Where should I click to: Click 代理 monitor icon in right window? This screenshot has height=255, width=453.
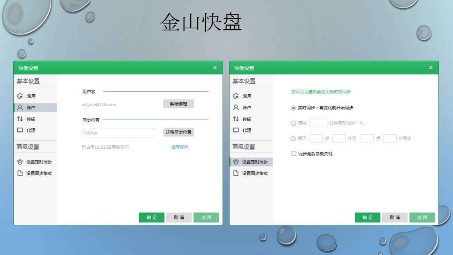click(x=236, y=131)
